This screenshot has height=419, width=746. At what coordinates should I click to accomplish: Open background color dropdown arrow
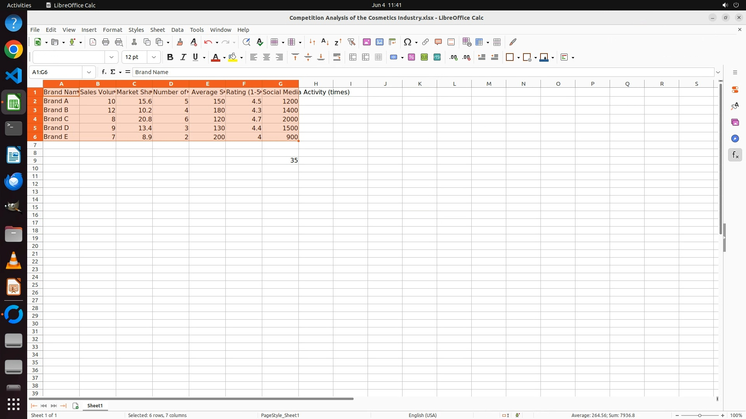coord(242,57)
